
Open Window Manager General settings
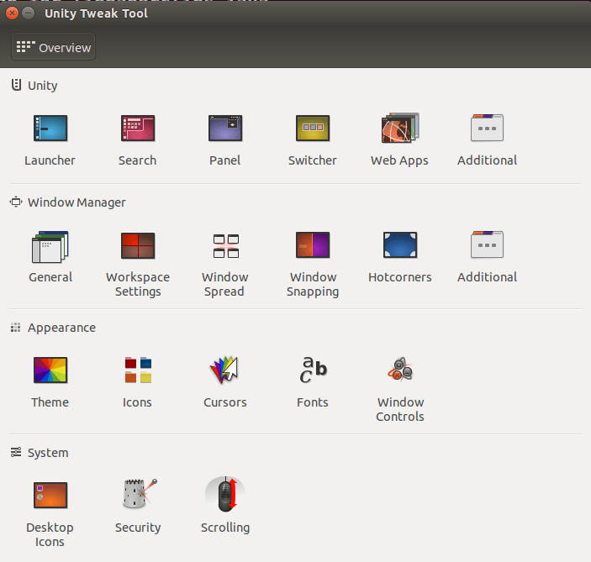pyautogui.click(x=50, y=246)
